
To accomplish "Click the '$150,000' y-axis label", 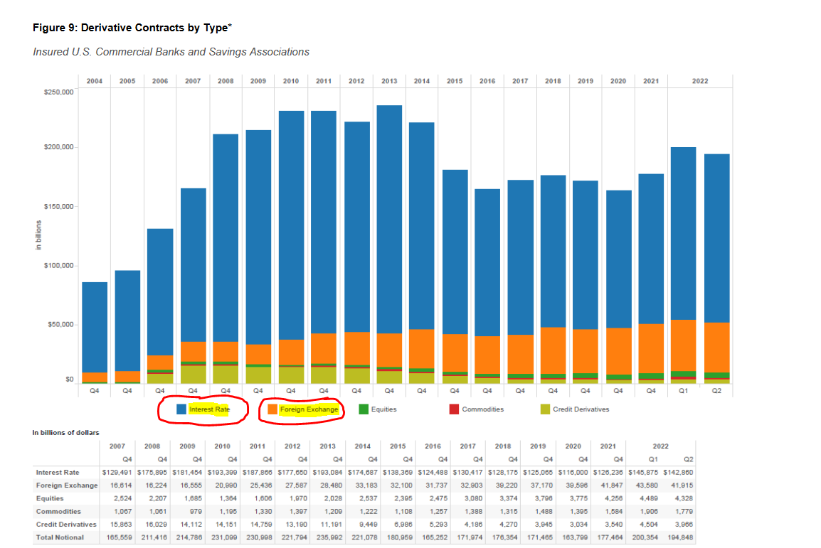I will tap(58, 207).
